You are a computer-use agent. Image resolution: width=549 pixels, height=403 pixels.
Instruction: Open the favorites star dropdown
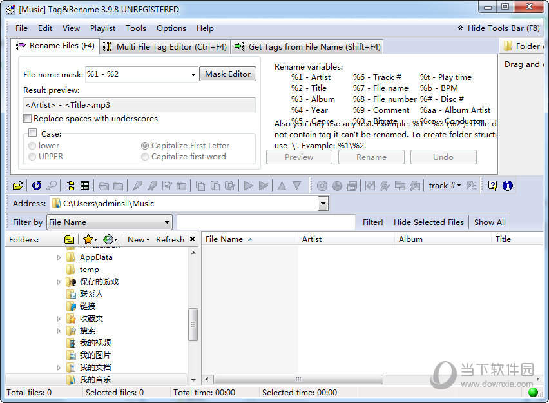(x=95, y=240)
